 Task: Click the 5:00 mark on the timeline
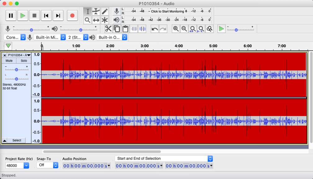(213, 46)
